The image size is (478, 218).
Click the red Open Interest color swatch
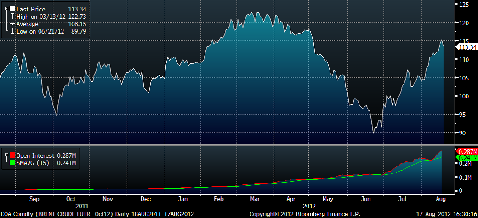(12, 155)
